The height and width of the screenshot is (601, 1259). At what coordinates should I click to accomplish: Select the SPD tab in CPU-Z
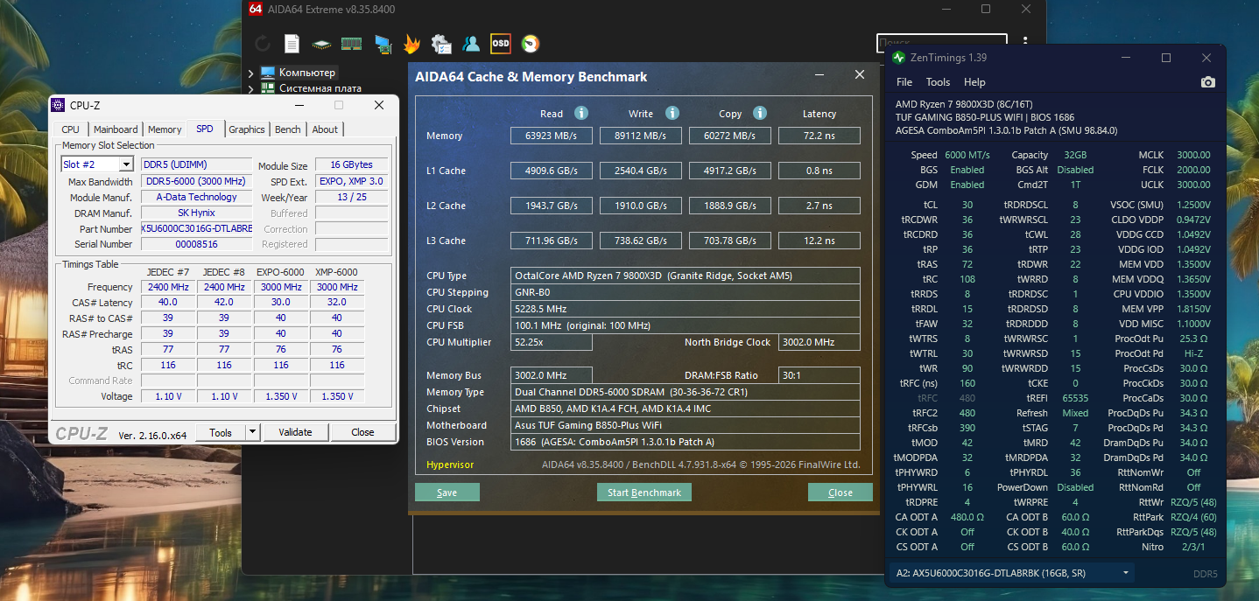click(x=205, y=129)
